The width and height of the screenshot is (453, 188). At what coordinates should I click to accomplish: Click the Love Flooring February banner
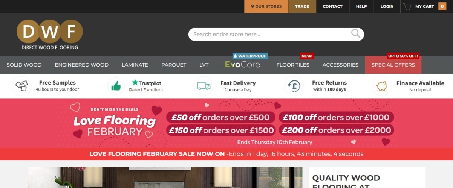click(226, 123)
